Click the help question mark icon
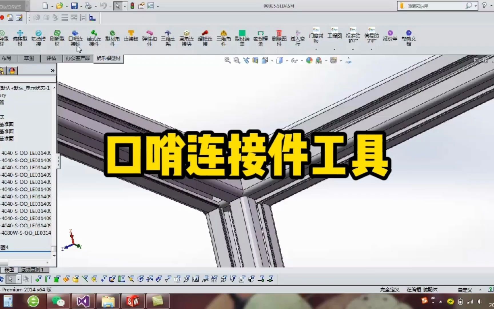 (x=484, y=5)
